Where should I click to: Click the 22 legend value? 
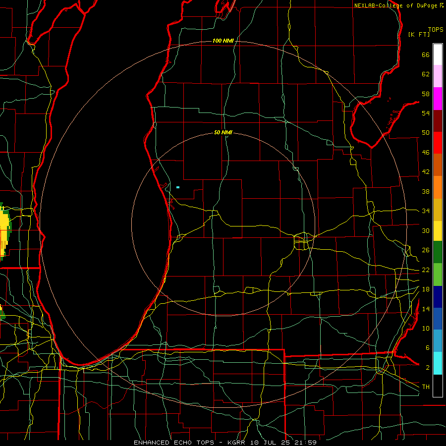click(426, 270)
